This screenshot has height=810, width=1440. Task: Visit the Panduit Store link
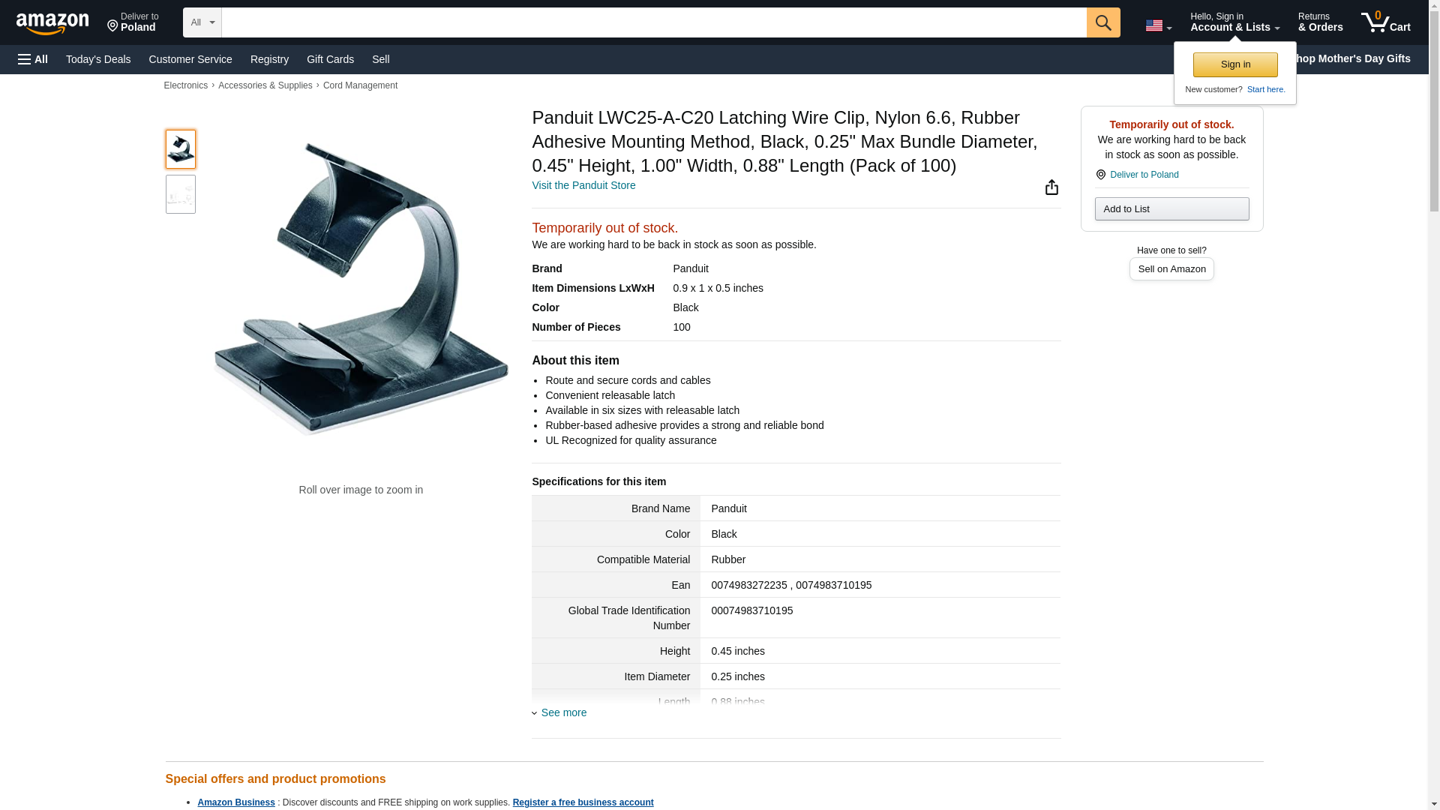(x=583, y=185)
